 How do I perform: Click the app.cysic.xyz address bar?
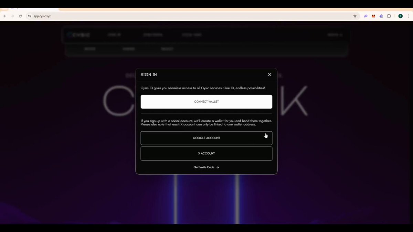tap(193, 16)
